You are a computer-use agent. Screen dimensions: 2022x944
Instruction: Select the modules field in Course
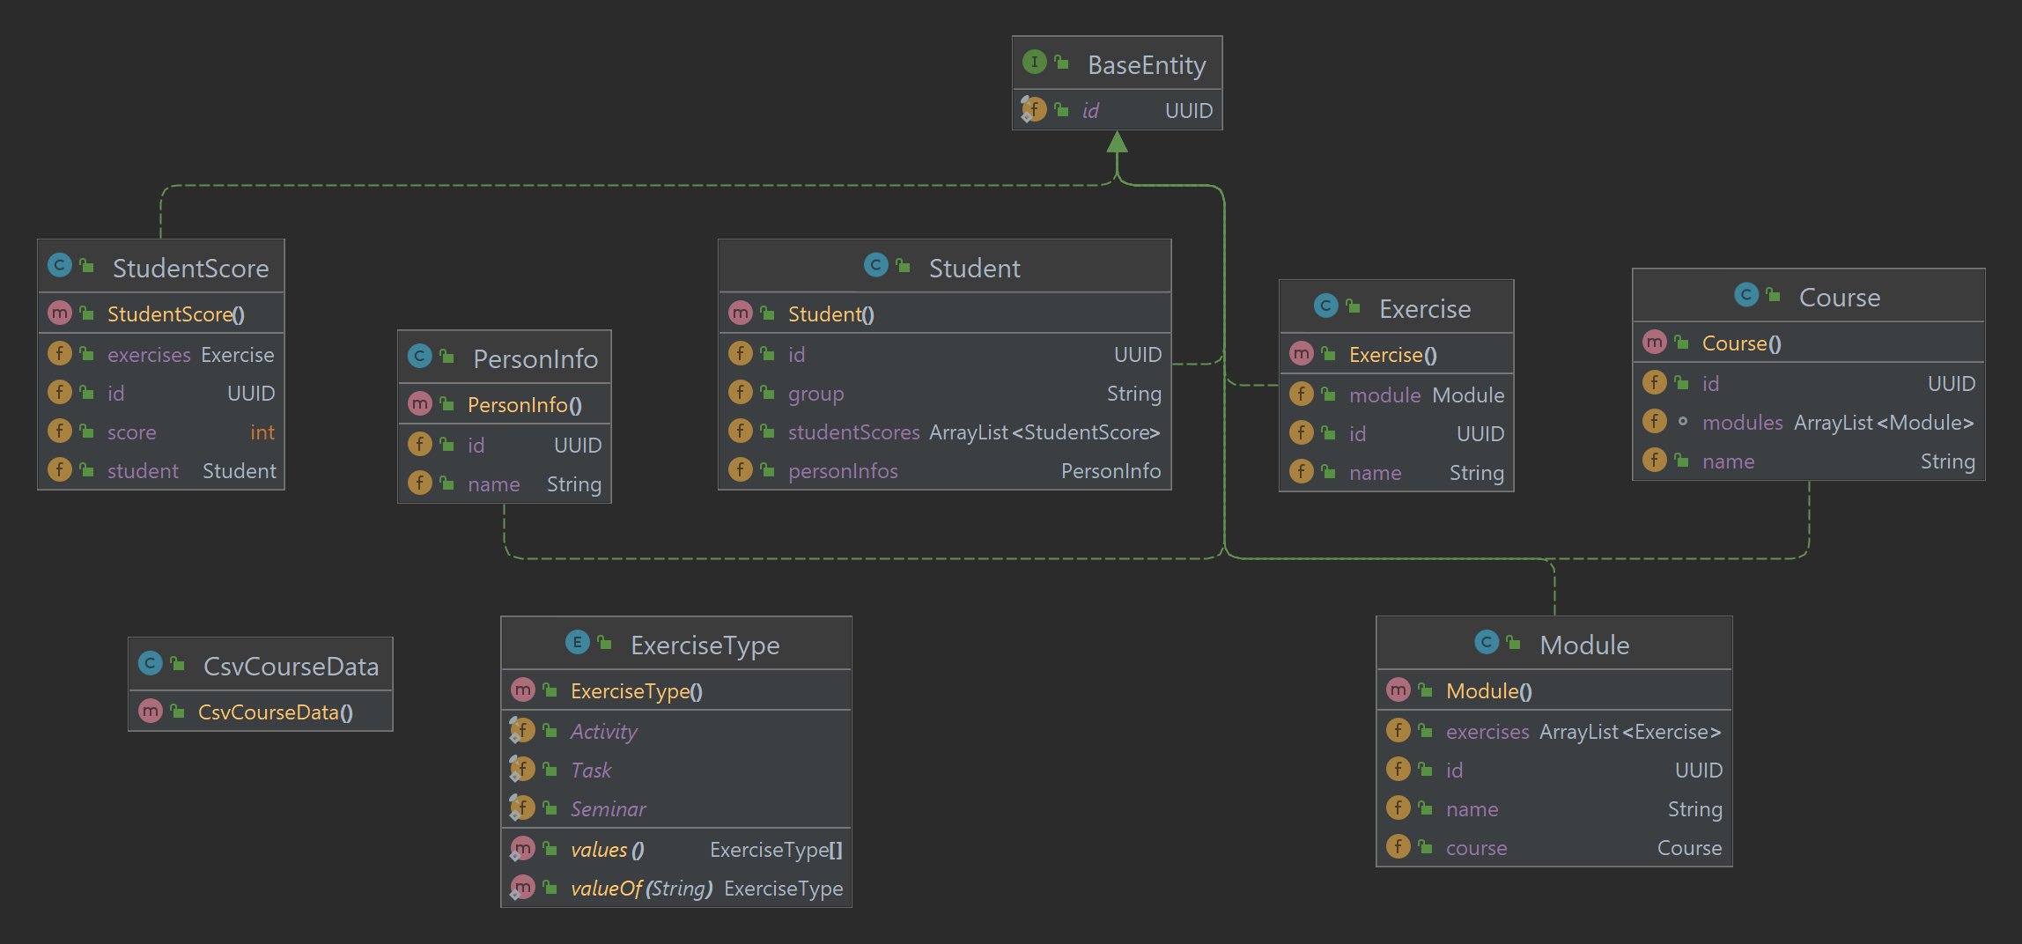(x=1742, y=422)
